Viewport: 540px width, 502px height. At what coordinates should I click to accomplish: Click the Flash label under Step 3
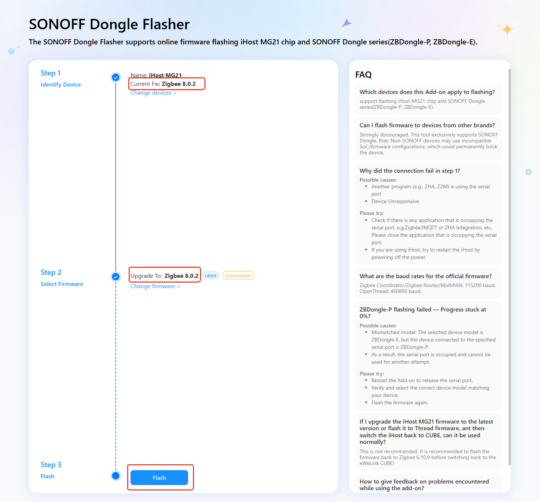pyautogui.click(x=47, y=476)
